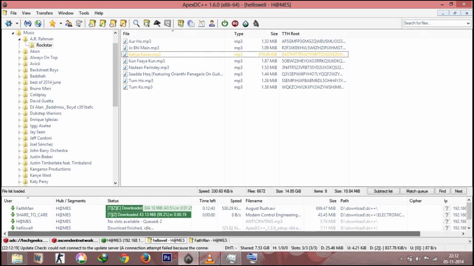Expand the Coldplay folder
This screenshot has height=266, width=474.
(x=20, y=95)
